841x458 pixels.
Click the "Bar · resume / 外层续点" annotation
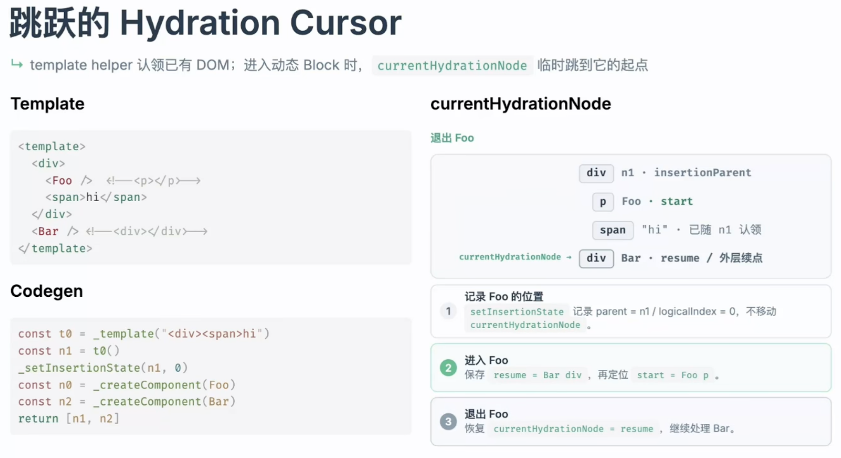pyautogui.click(x=692, y=258)
